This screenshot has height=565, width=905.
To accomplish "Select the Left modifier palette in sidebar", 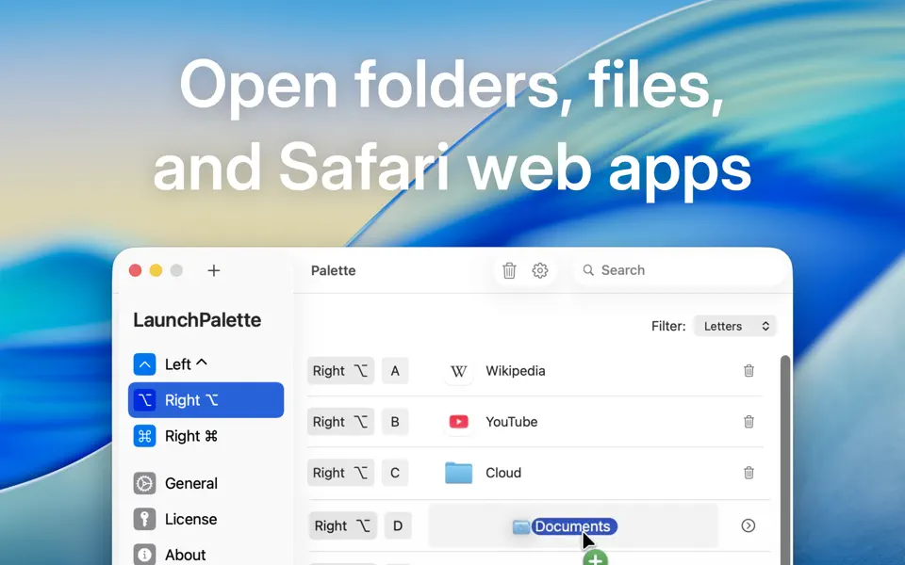I will [178, 363].
